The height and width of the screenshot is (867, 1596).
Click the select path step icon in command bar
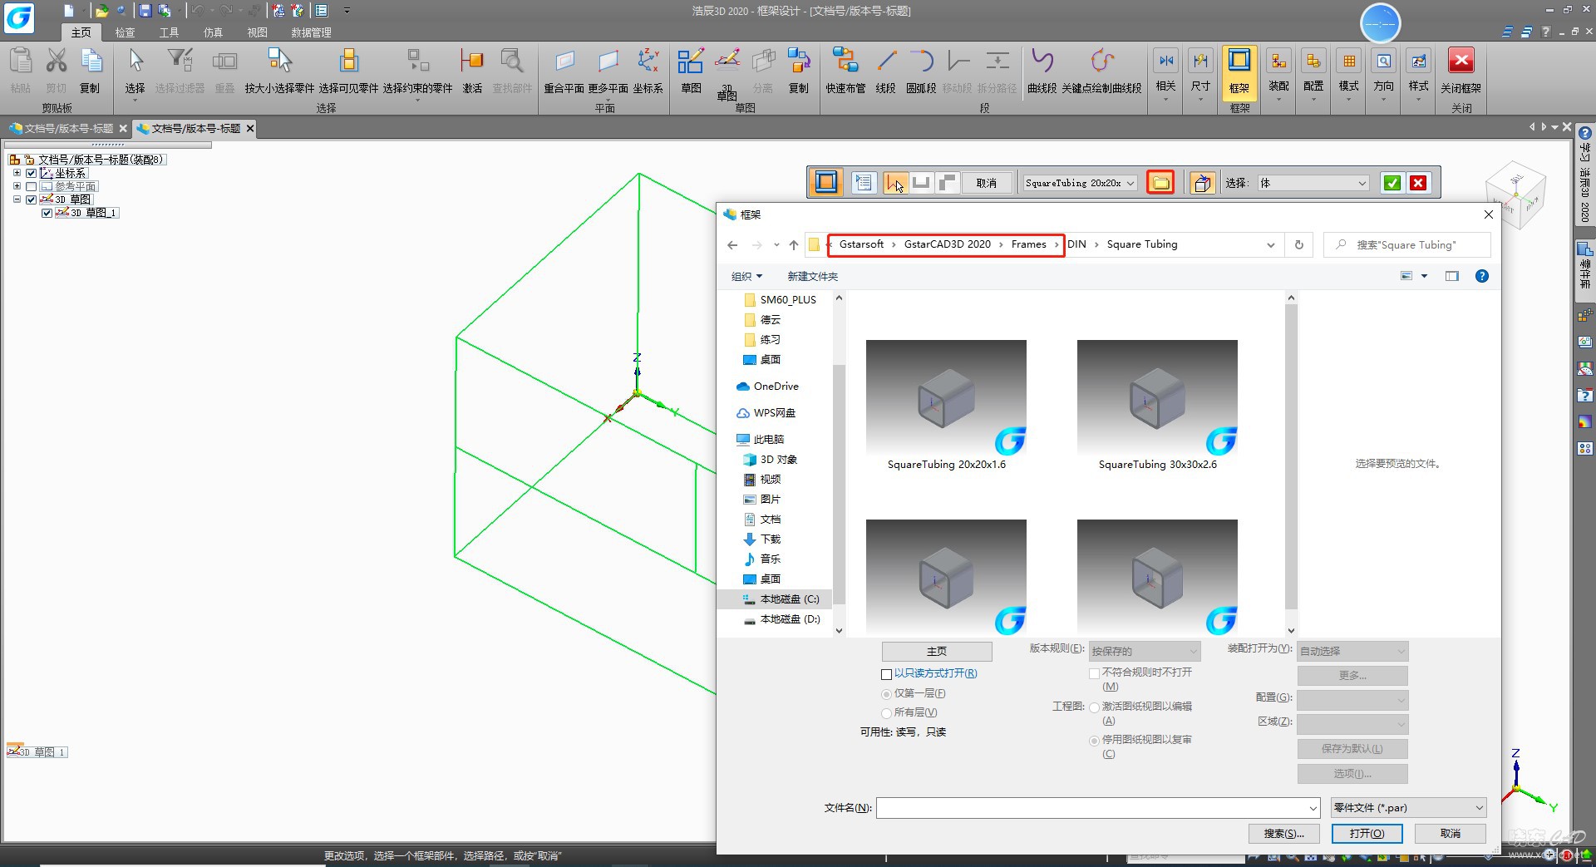(x=895, y=182)
